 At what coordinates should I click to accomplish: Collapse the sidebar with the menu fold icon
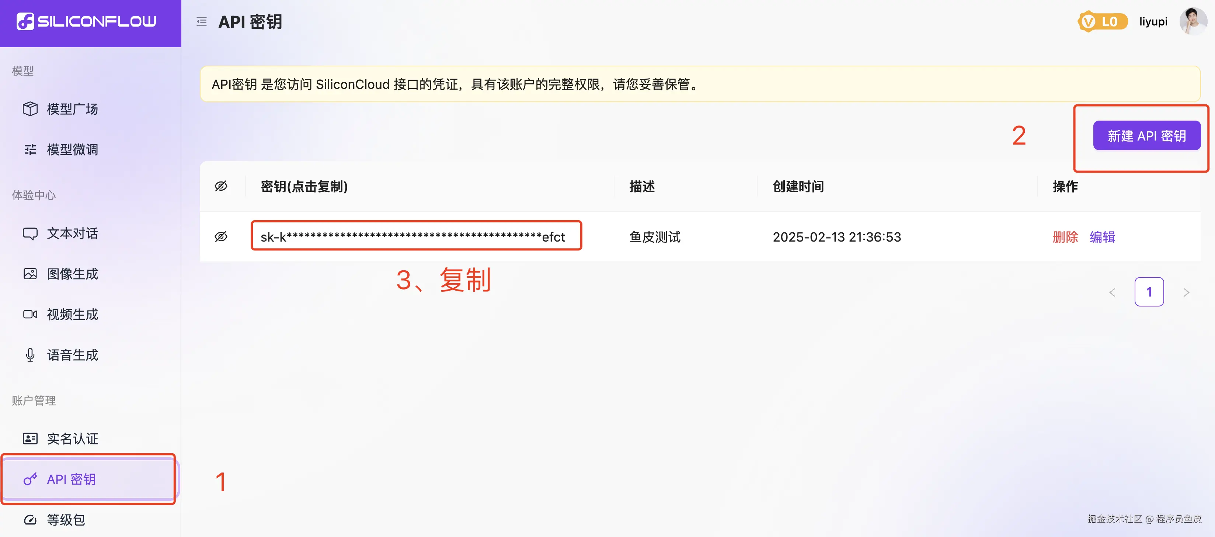[201, 22]
